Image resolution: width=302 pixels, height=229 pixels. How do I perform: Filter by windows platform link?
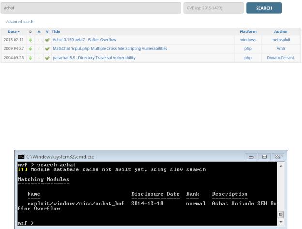tap(248, 40)
